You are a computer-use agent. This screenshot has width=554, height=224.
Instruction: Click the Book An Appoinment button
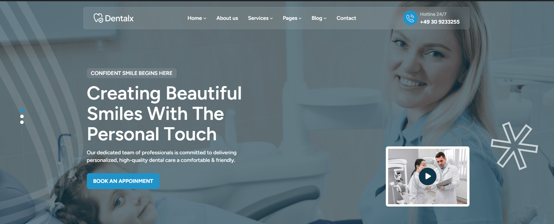click(123, 181)
